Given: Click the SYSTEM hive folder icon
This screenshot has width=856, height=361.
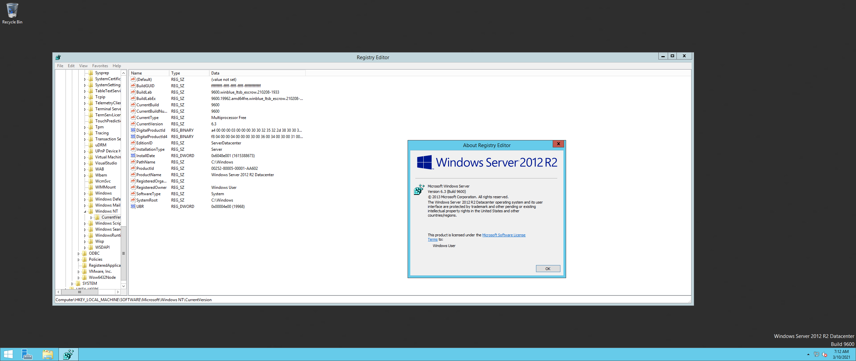Looking at the screenshot, I should tap(78, 283).
